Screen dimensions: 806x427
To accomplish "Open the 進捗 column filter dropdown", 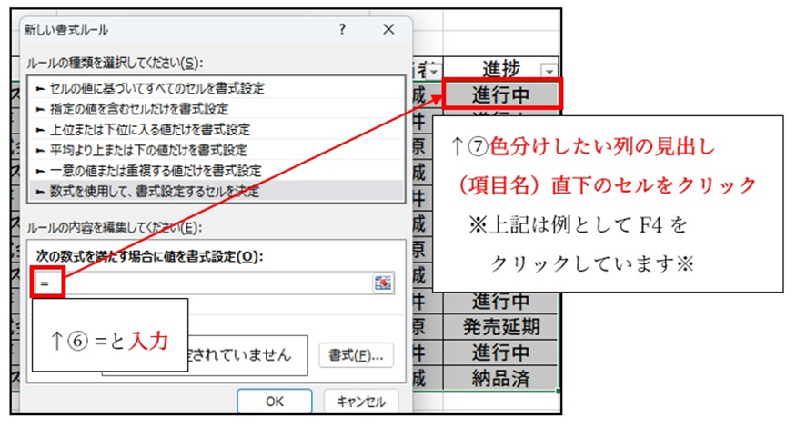I will click(549, 70).
